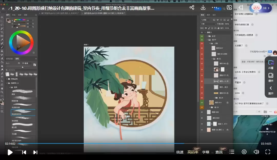Hide layer 图层 810 via eye icon
The image size is (277, 160).
pos(202,103)
